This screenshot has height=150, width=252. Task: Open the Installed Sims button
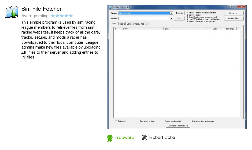pyautogui.click(x=234, y=19)
